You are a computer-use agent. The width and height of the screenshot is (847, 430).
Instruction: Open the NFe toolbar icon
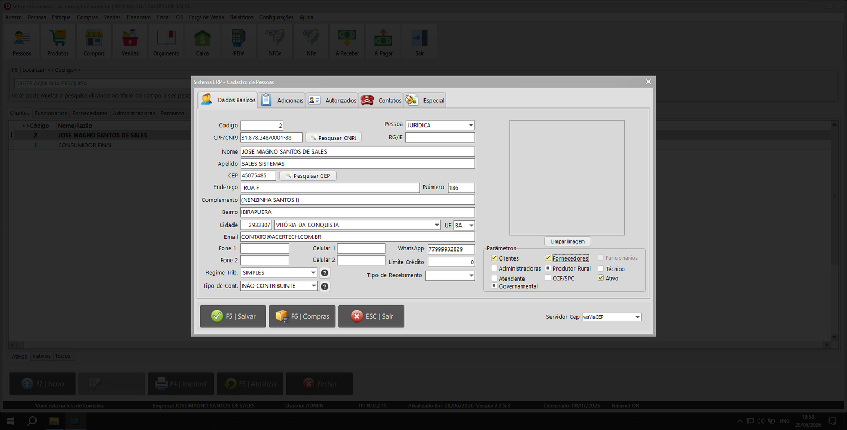pos(311,41)
